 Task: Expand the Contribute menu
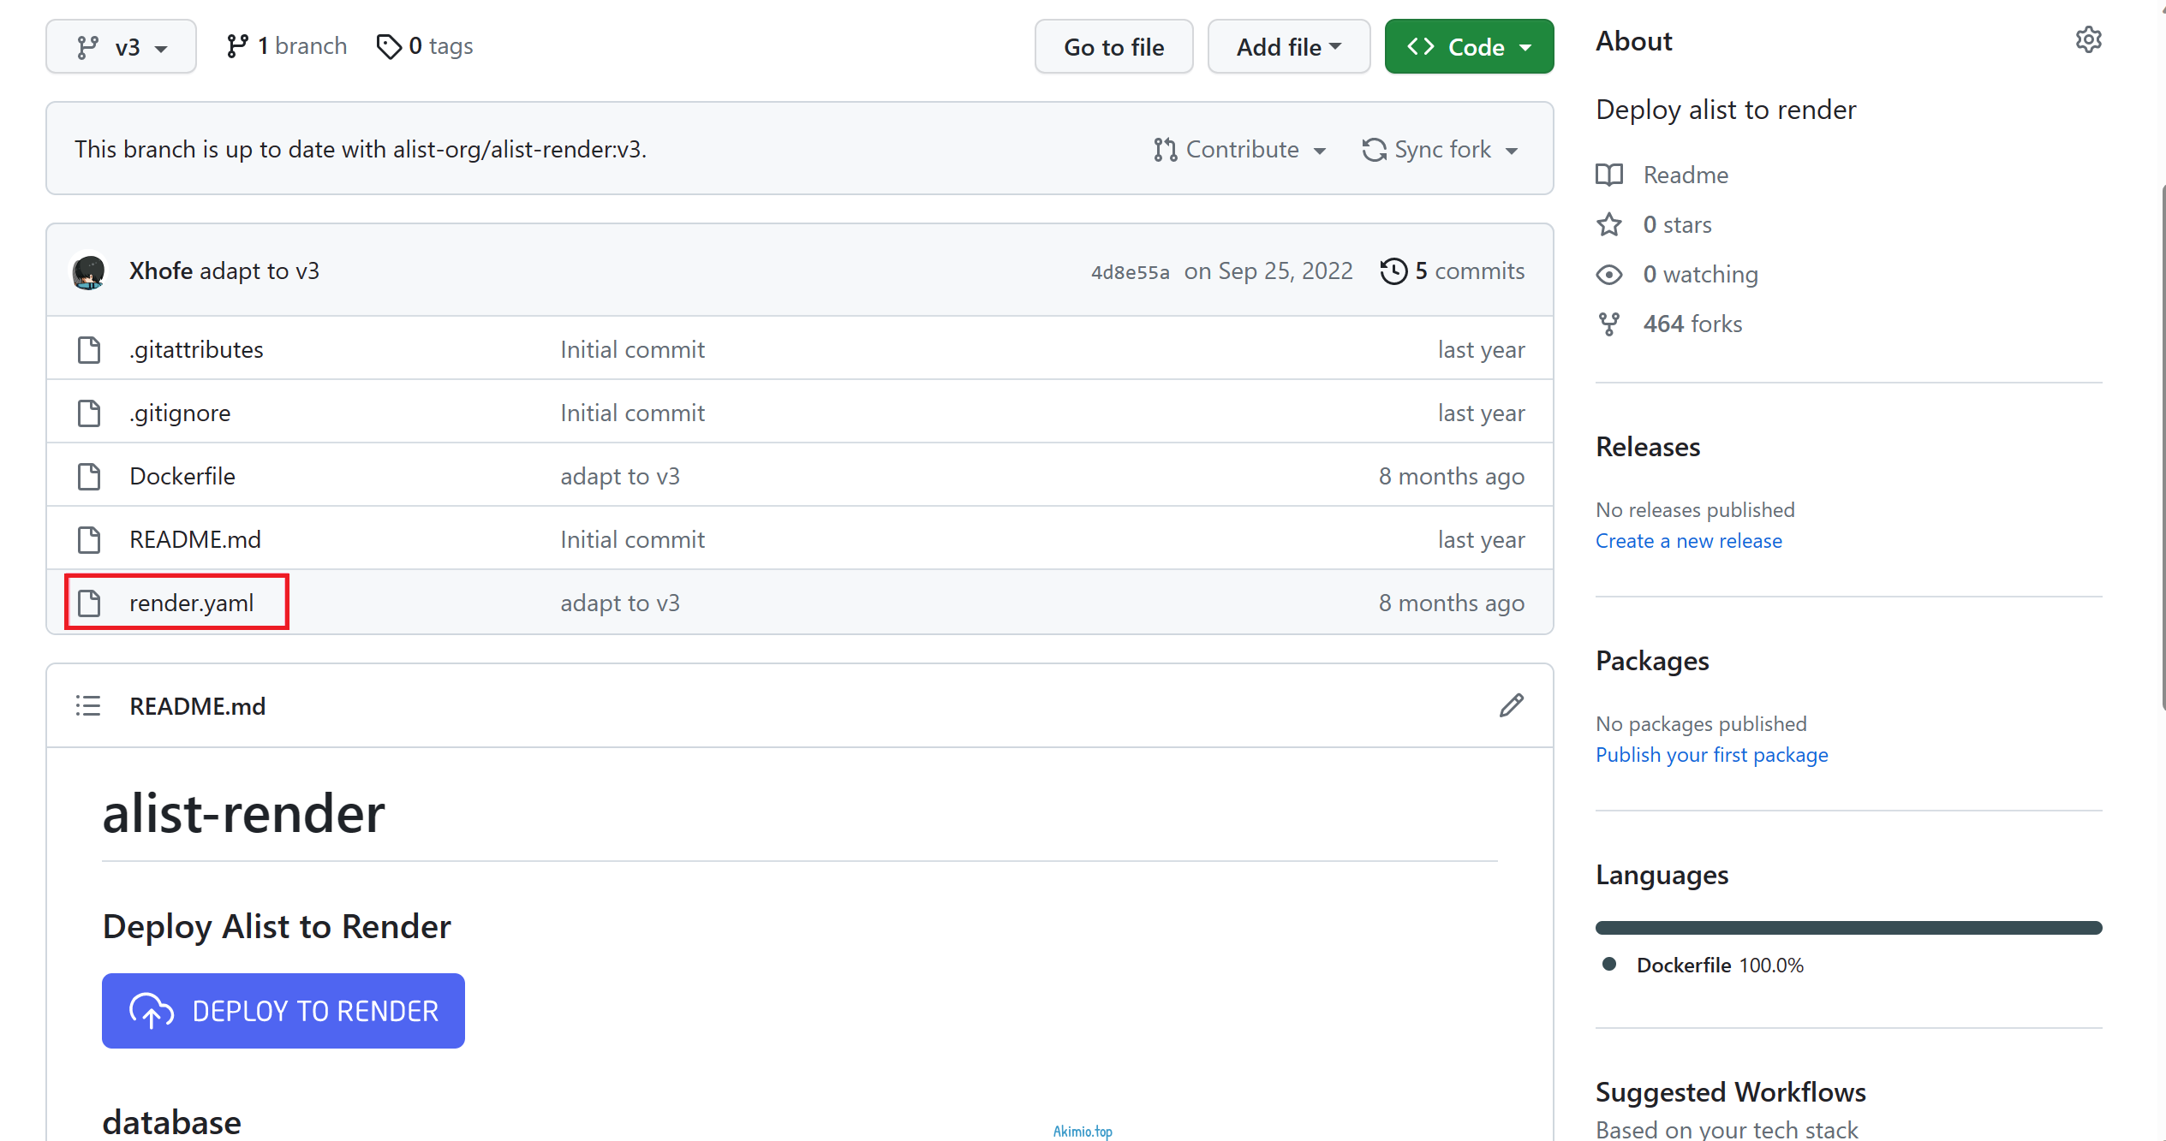(1240, 150)
